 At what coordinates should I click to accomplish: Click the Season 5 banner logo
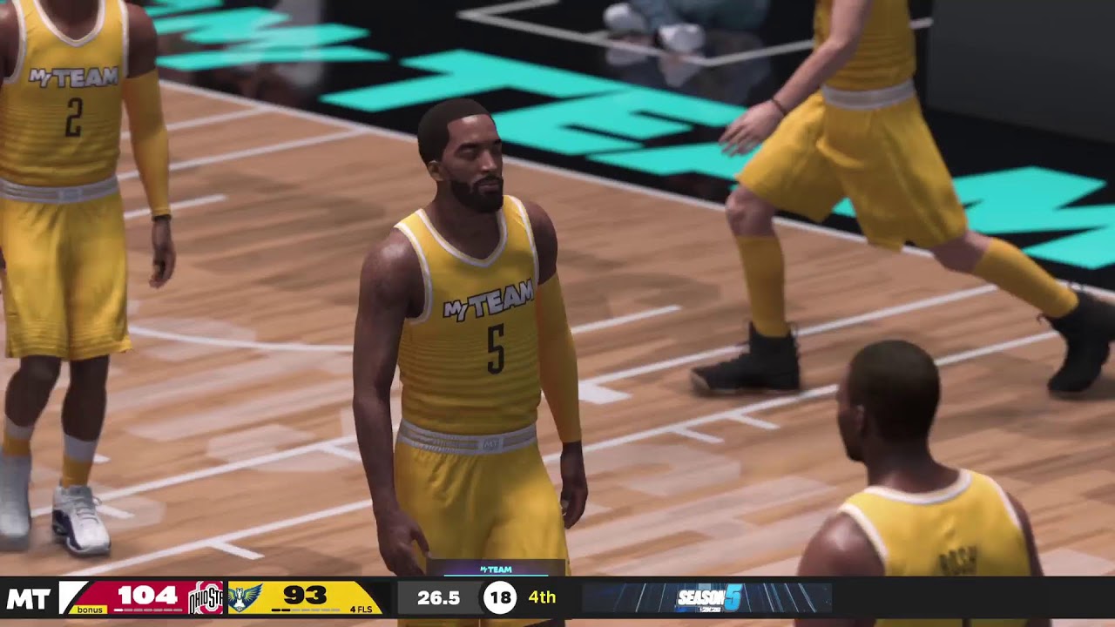click(710, 598)
